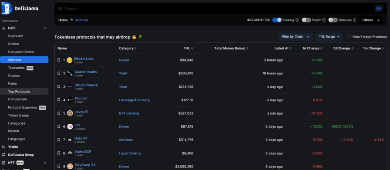The height and width of the screenshot is (170, 390).
Task: Open Chains in sidebar
Action: pyautogui.click(x=13, y=44)
